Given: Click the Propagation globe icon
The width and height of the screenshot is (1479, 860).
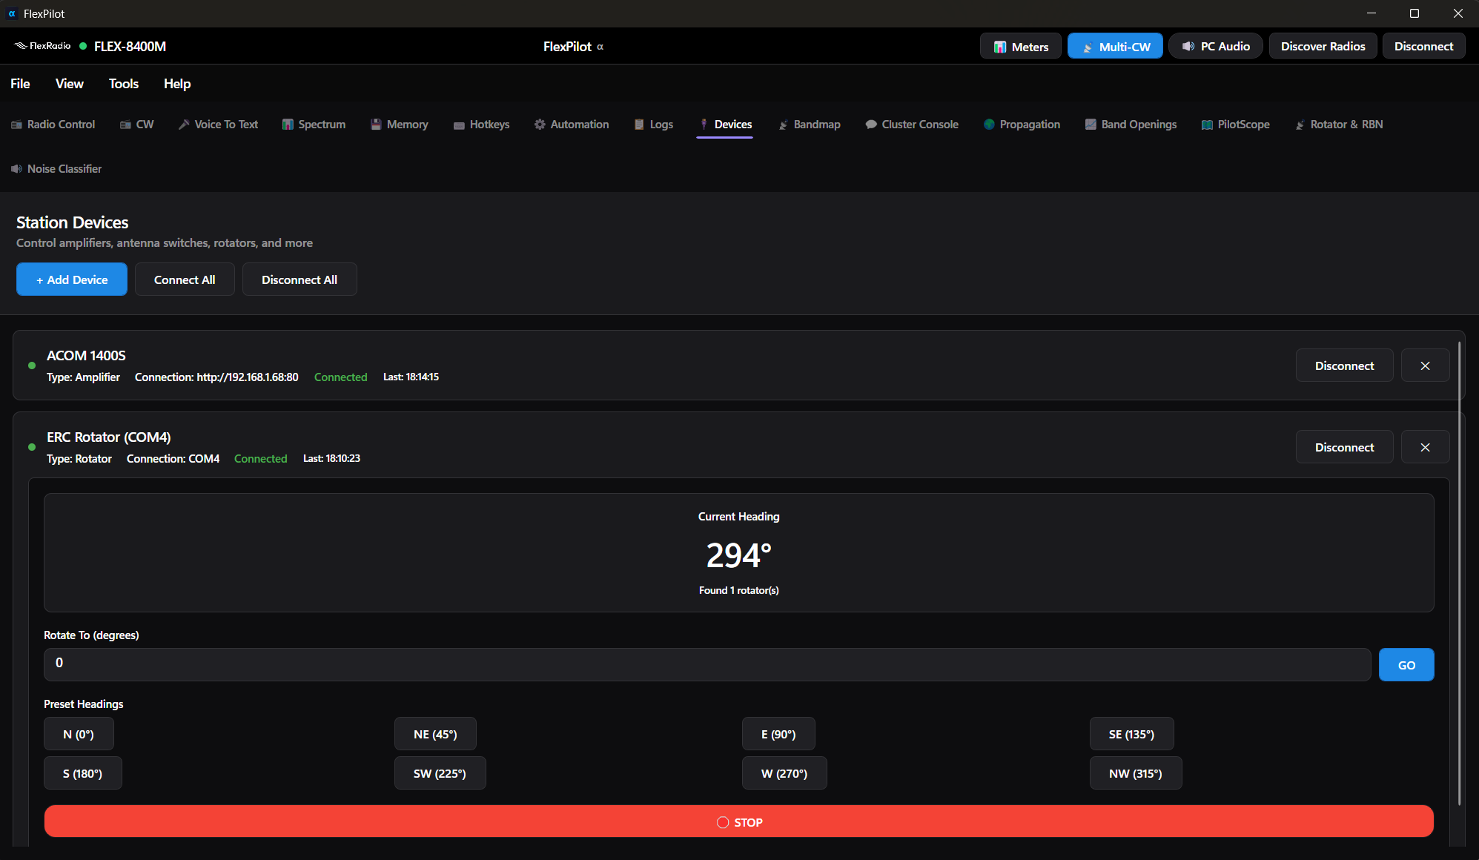Looking at the screenshot, I should (x=989, y=125).
